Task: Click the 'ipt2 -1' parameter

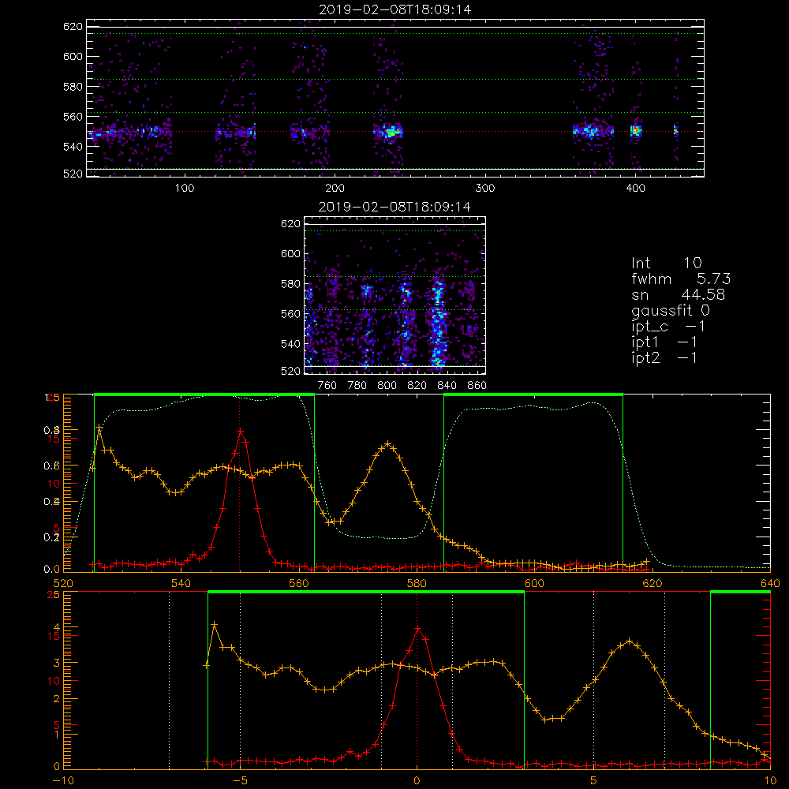Action: pyautogui.click(x=664, y=357)
